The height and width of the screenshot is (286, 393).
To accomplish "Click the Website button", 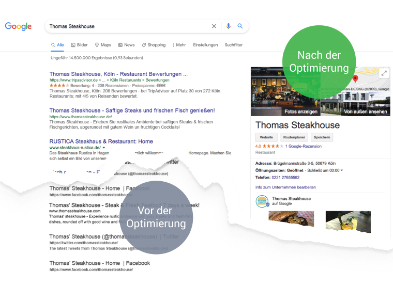I will pyautogui.click(x=266, y=137).
